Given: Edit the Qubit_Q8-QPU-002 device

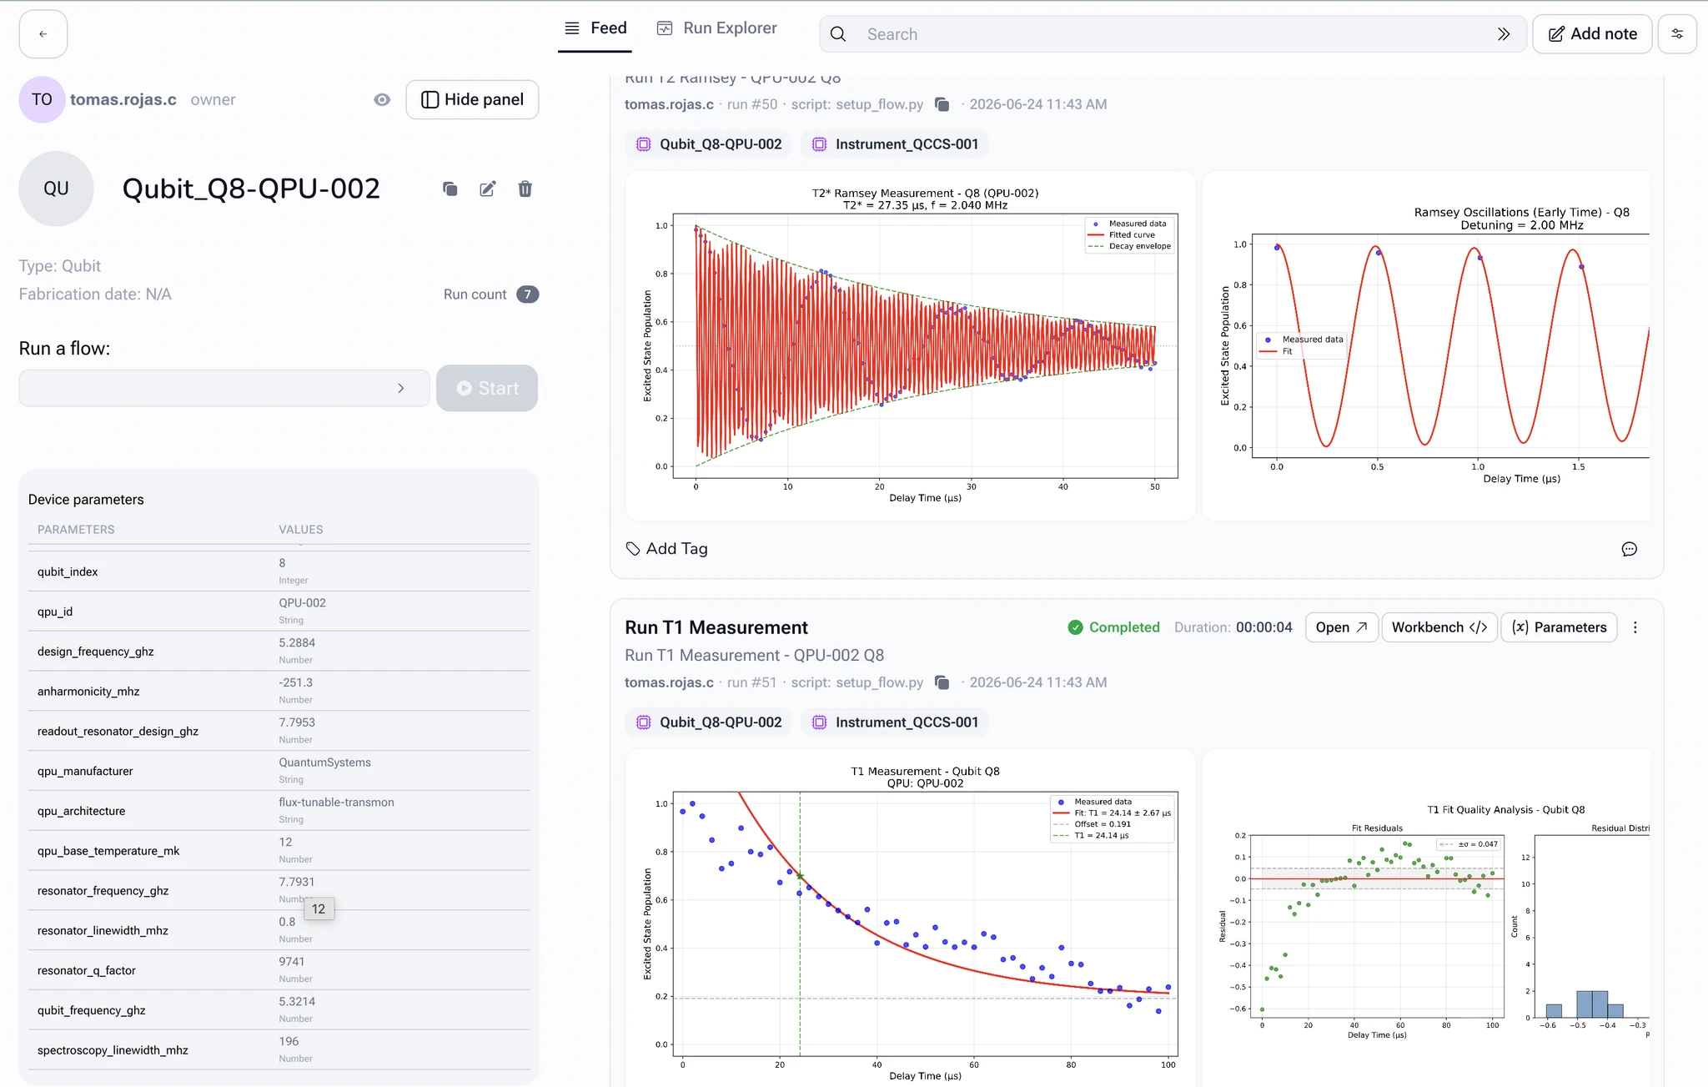Looking at the screenshot, I should tap(488, 189).
